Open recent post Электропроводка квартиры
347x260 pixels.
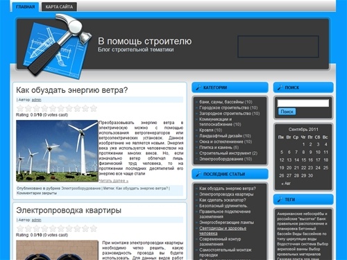pos(226,194)
